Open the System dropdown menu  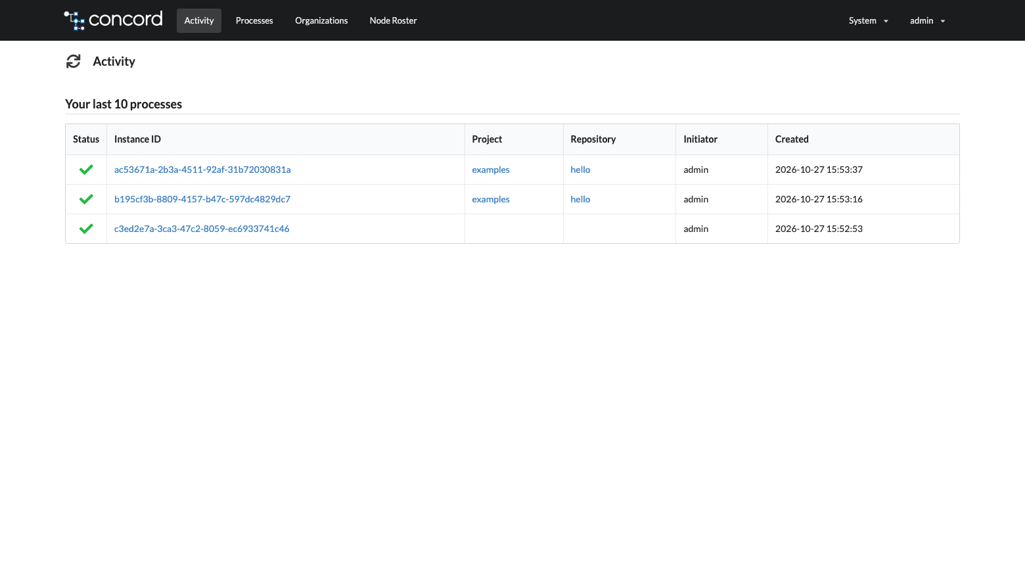pos(868,20)
